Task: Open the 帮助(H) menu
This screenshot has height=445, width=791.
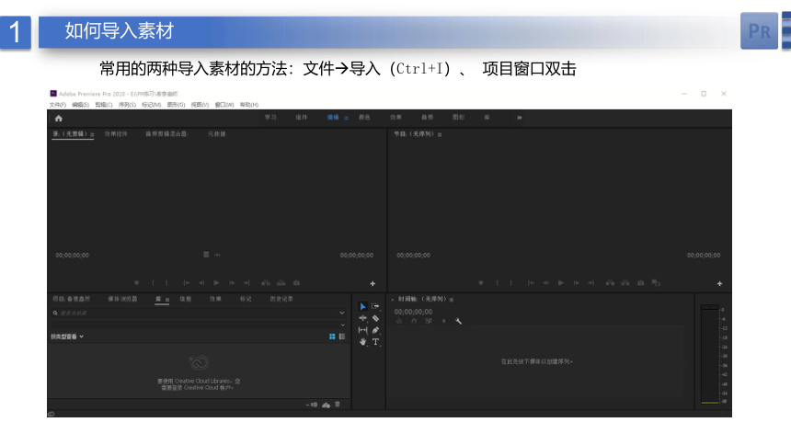Action: coord(248,105)
